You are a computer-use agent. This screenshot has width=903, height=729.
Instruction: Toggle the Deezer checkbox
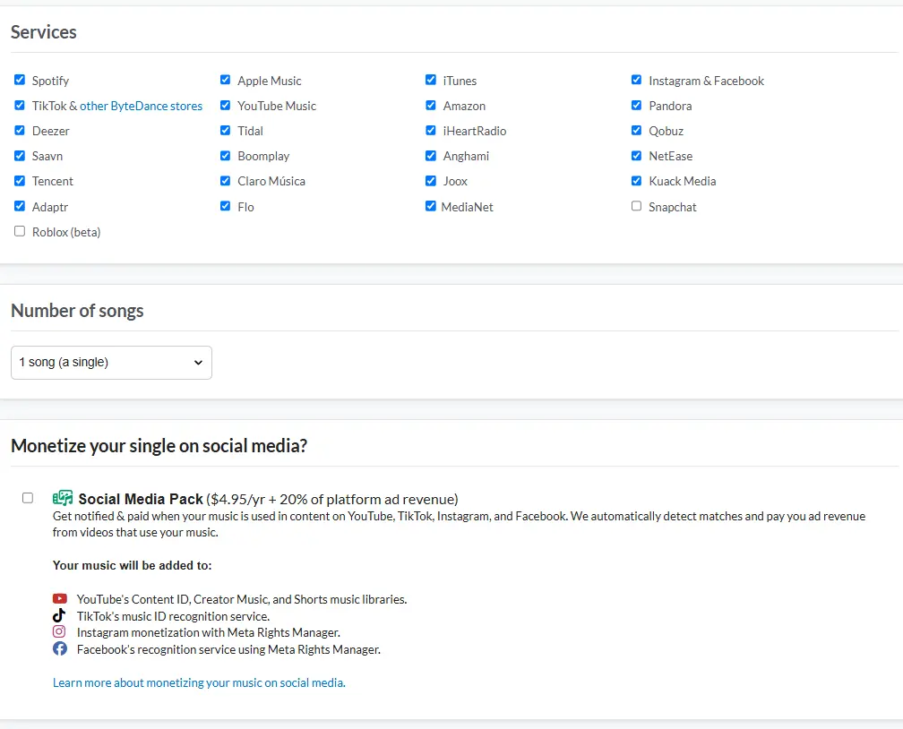pos(20,130)
